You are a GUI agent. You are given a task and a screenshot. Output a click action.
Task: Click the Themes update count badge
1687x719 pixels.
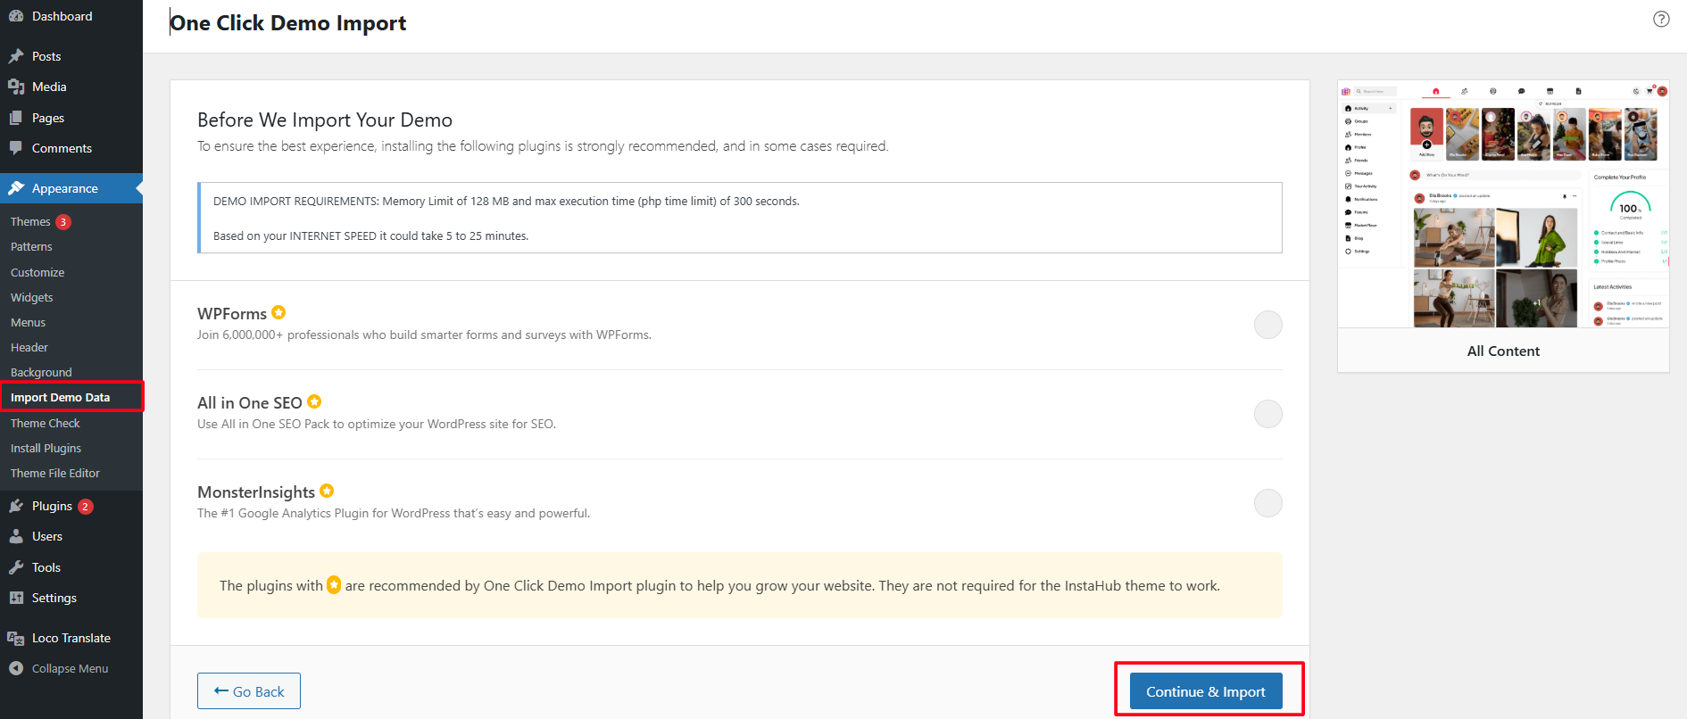pos(63,222)
